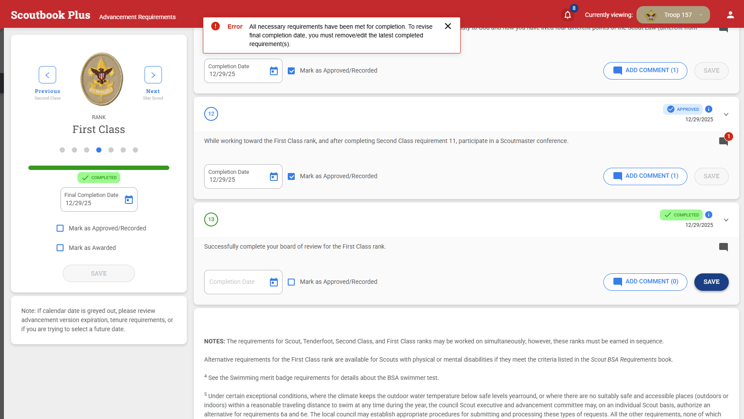Click the Currently viewing label
The image size is (744, 419).
tap(609, 15)
